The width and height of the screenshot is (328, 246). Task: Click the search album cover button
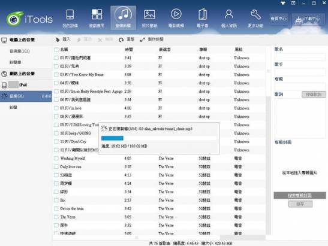pos(300,196)
